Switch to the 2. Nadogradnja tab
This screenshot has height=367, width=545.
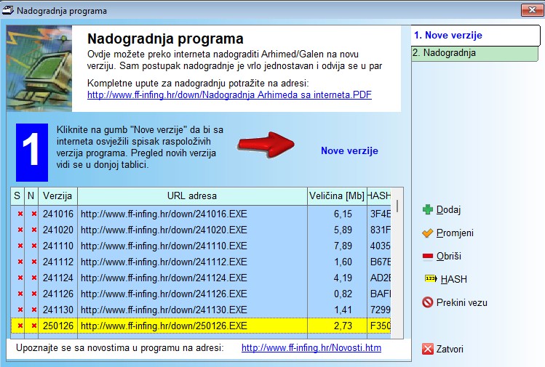475,53
